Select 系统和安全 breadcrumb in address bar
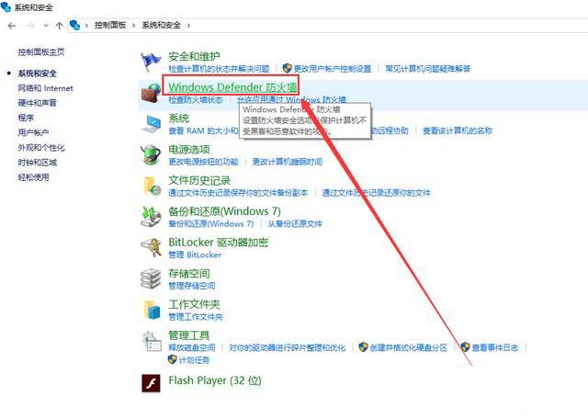This screenshot has width=588, height=419. pos(161,25)
